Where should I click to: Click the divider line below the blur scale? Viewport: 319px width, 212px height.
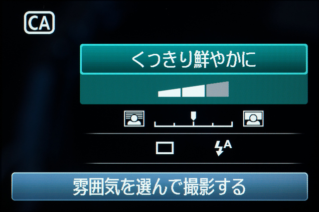tap(193, 133)
